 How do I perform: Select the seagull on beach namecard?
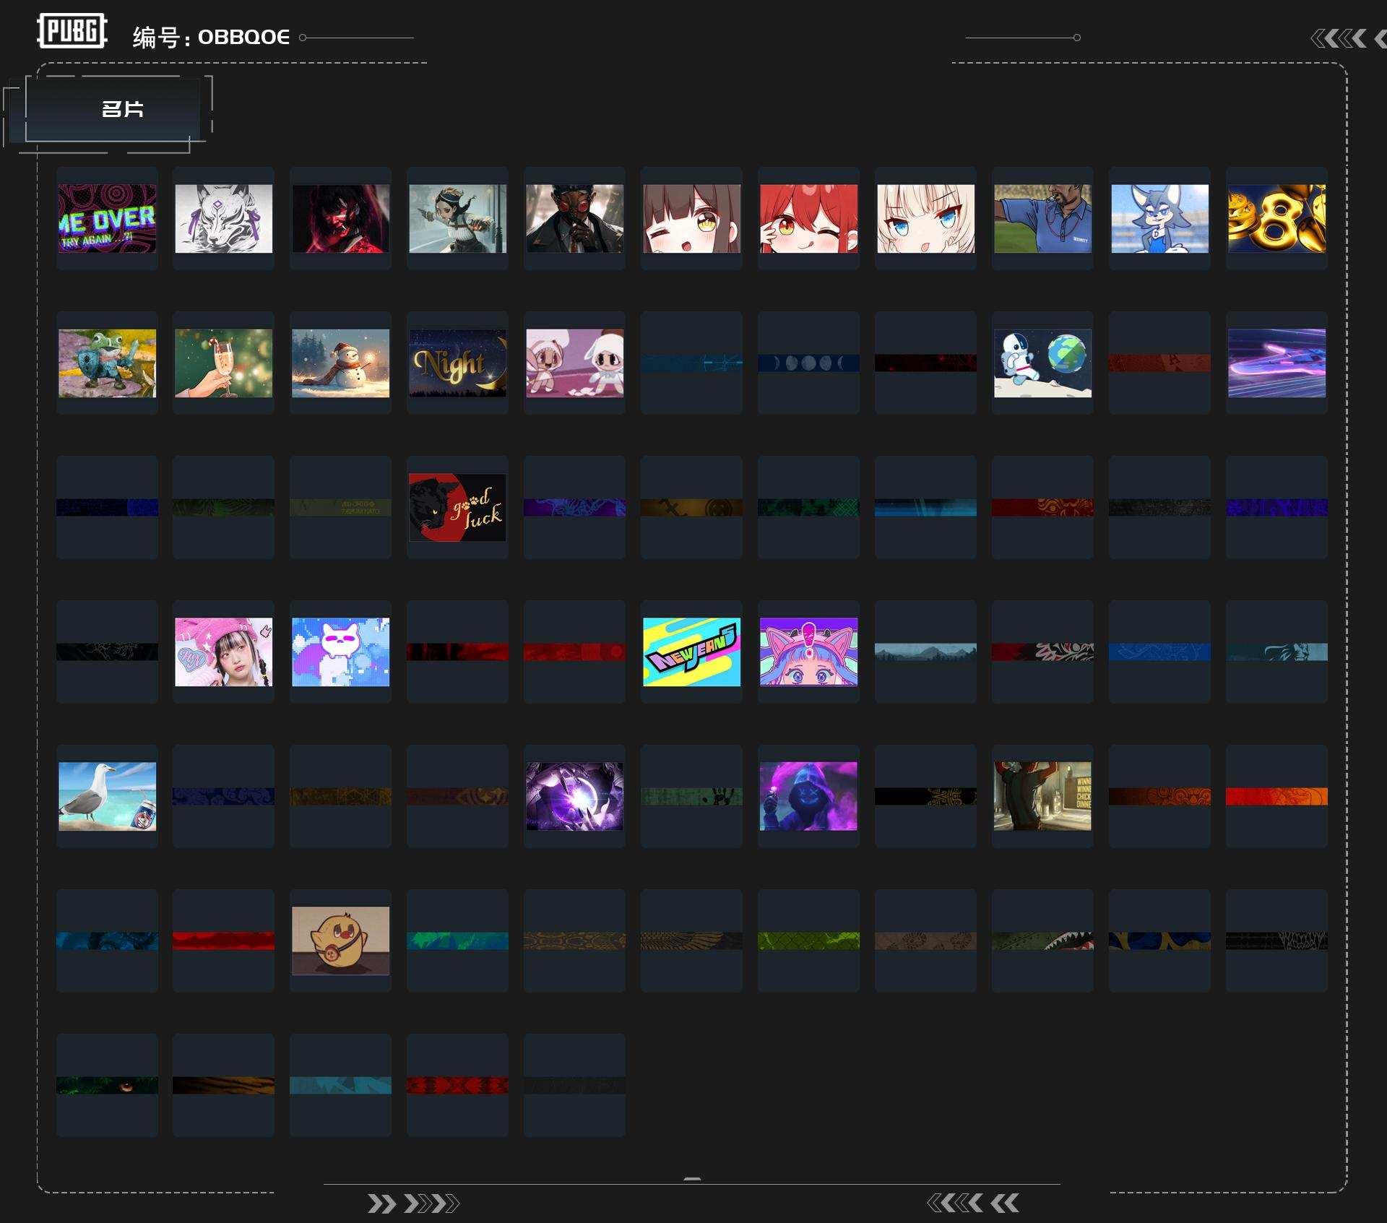click(x=107, y=796)
